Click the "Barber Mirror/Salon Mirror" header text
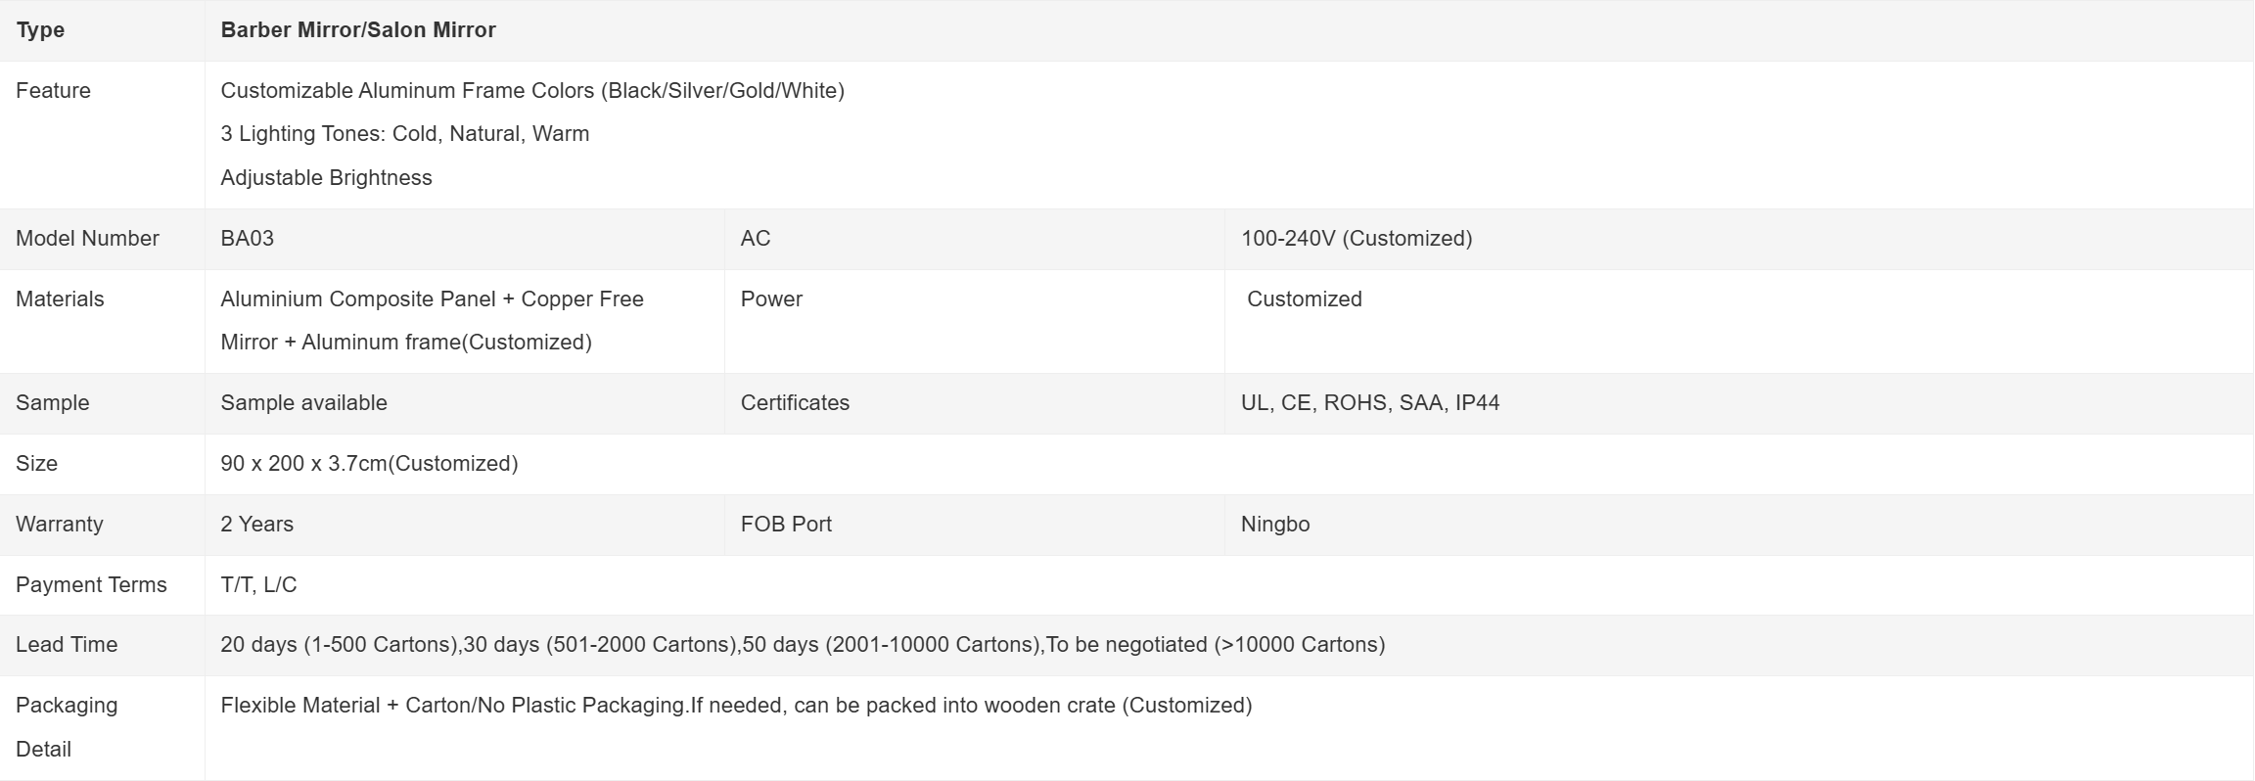Image resolution: width=2255 pixels, height=781 pixels. click(358, 30)
